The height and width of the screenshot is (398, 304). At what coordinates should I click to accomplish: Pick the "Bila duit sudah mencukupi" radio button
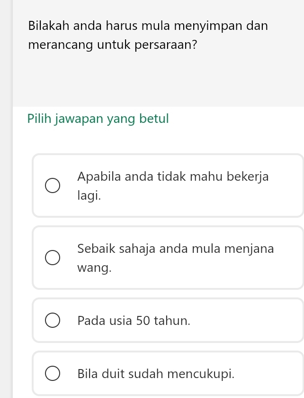point(53,374)
